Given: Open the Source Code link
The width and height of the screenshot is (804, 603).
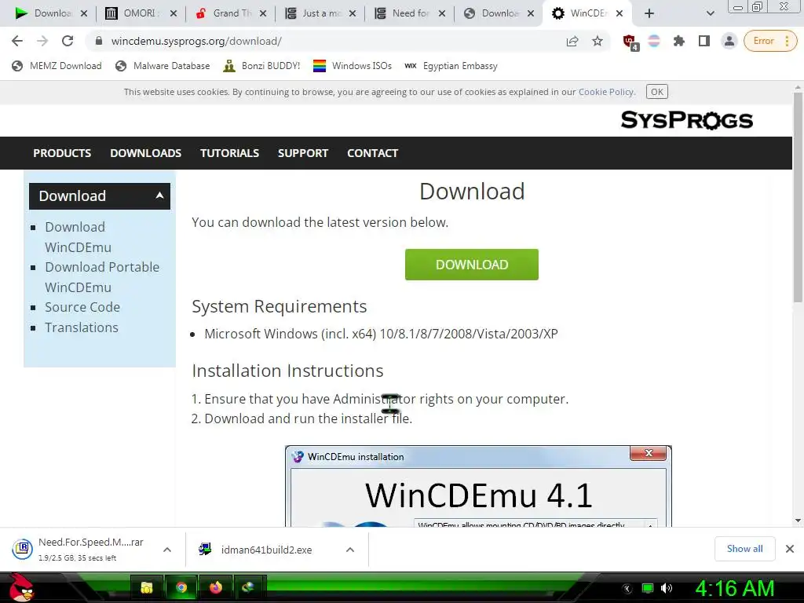Looking at the screenshot, I should pos(82,307).
